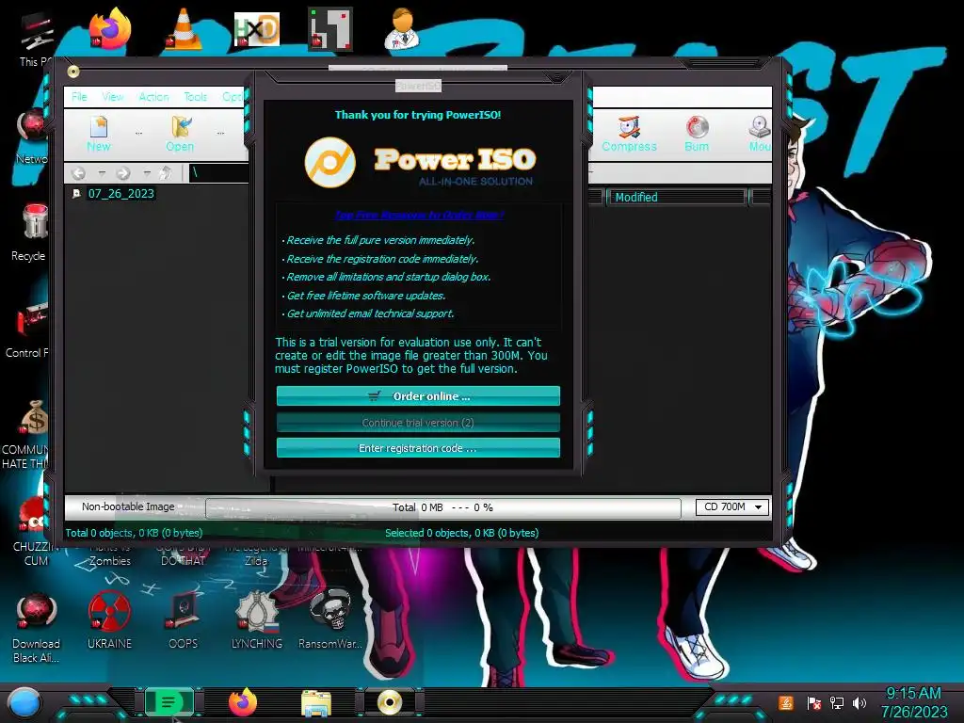Click the New toolbar button in PowerISO
Screen dimensions: 964x723
click(98, 134)
